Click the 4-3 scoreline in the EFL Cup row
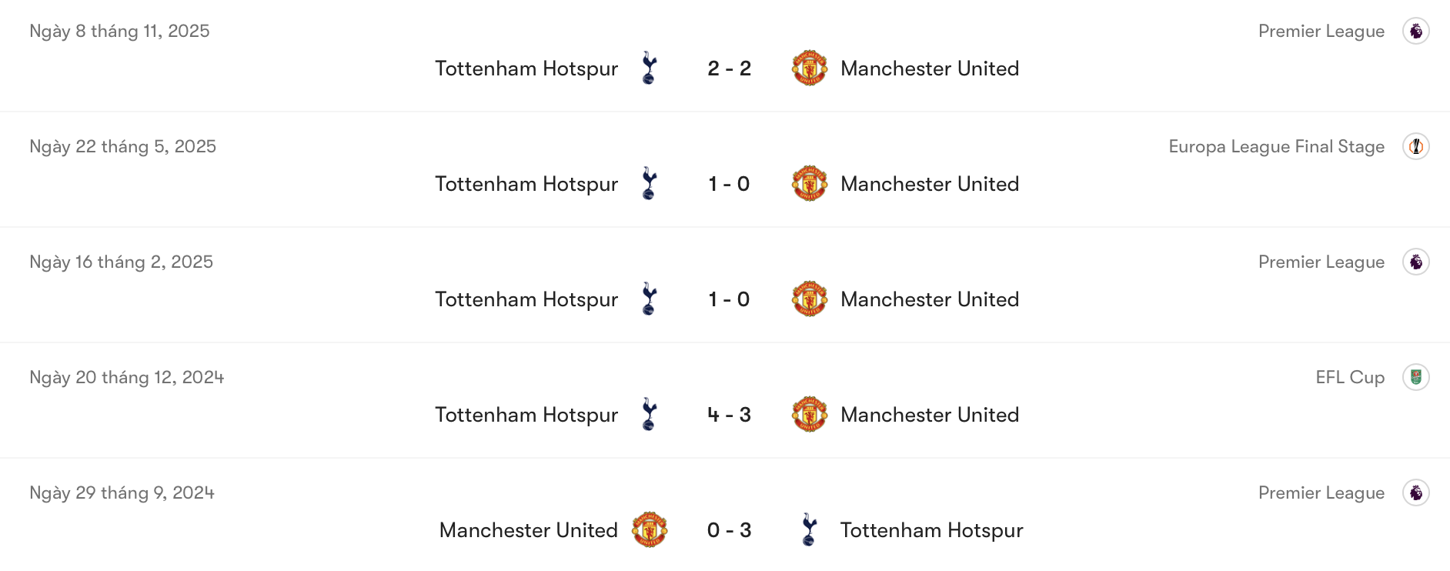Viewport: 1450px width, 571px height. pyautogui.click(x=729, y=415)
